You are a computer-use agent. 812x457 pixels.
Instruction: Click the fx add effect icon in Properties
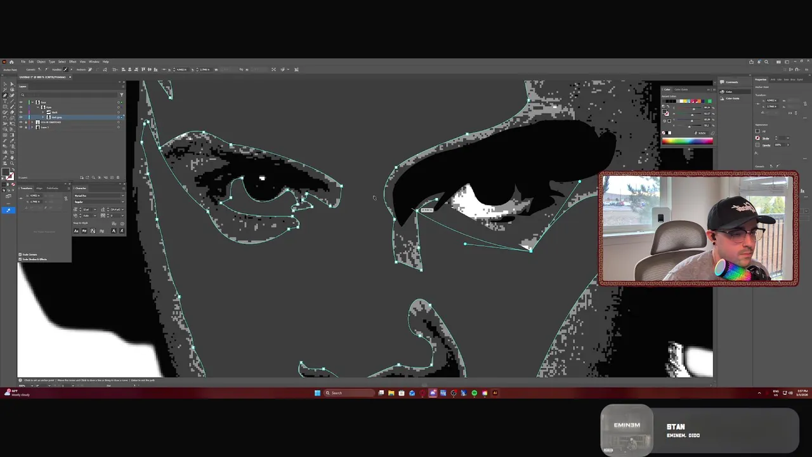point(756,153)
